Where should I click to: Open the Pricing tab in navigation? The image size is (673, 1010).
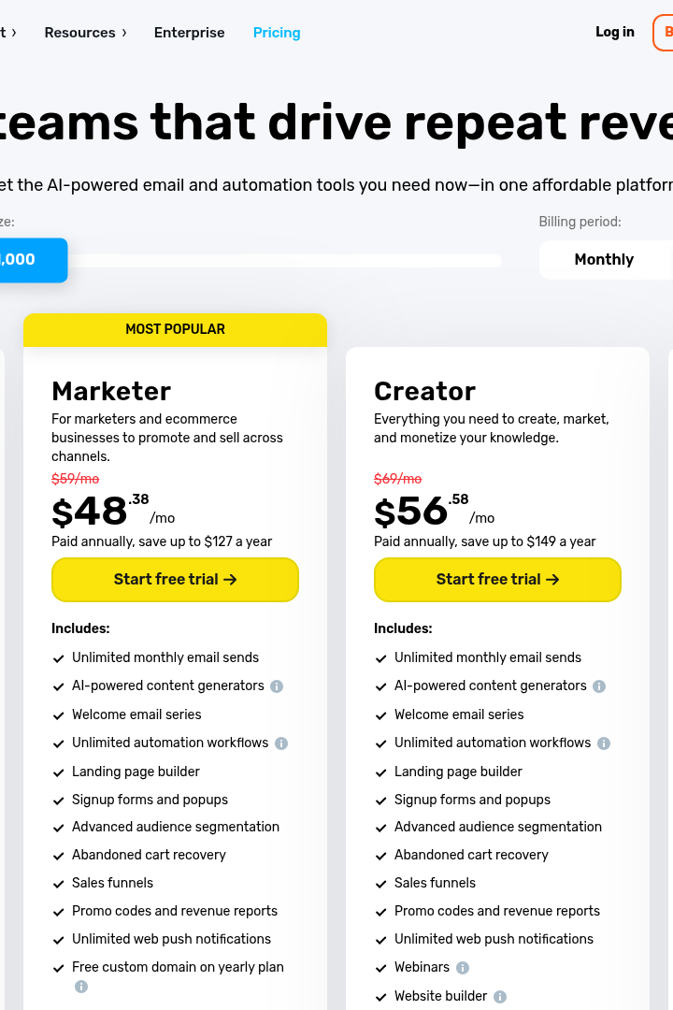pyautogui.click(x=277, y=32)
